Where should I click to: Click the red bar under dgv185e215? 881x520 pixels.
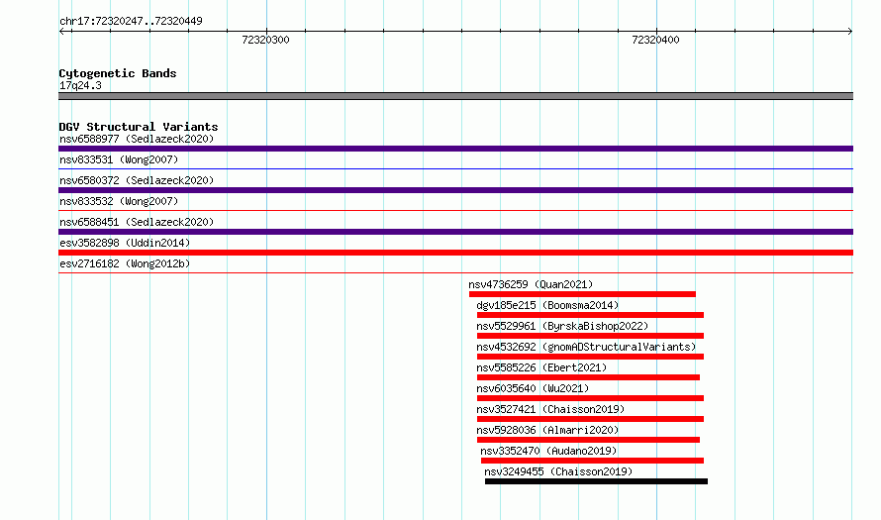point(590,315)
